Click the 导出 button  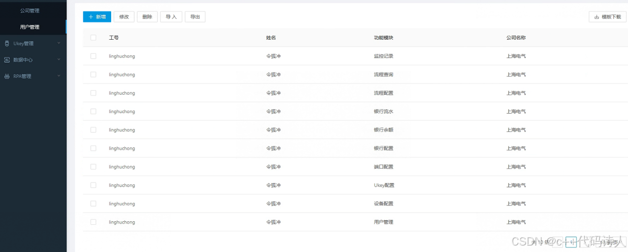pyautogui.click(x=195, y=17)
